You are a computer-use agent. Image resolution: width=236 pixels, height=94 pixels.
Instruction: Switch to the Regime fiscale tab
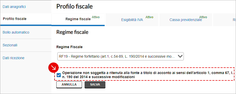pos(78,20)
